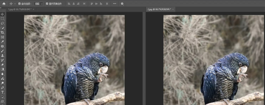Select the Crop tool

pos(3,33)
